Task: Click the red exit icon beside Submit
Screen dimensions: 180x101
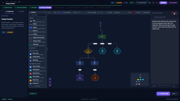Action: [157, 3]
